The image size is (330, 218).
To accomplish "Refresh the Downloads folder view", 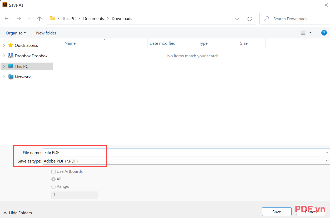I will click(x=249, y=18).
